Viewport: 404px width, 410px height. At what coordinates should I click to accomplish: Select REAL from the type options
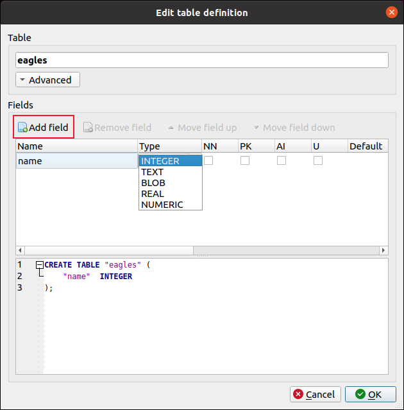tap(153, 194)
